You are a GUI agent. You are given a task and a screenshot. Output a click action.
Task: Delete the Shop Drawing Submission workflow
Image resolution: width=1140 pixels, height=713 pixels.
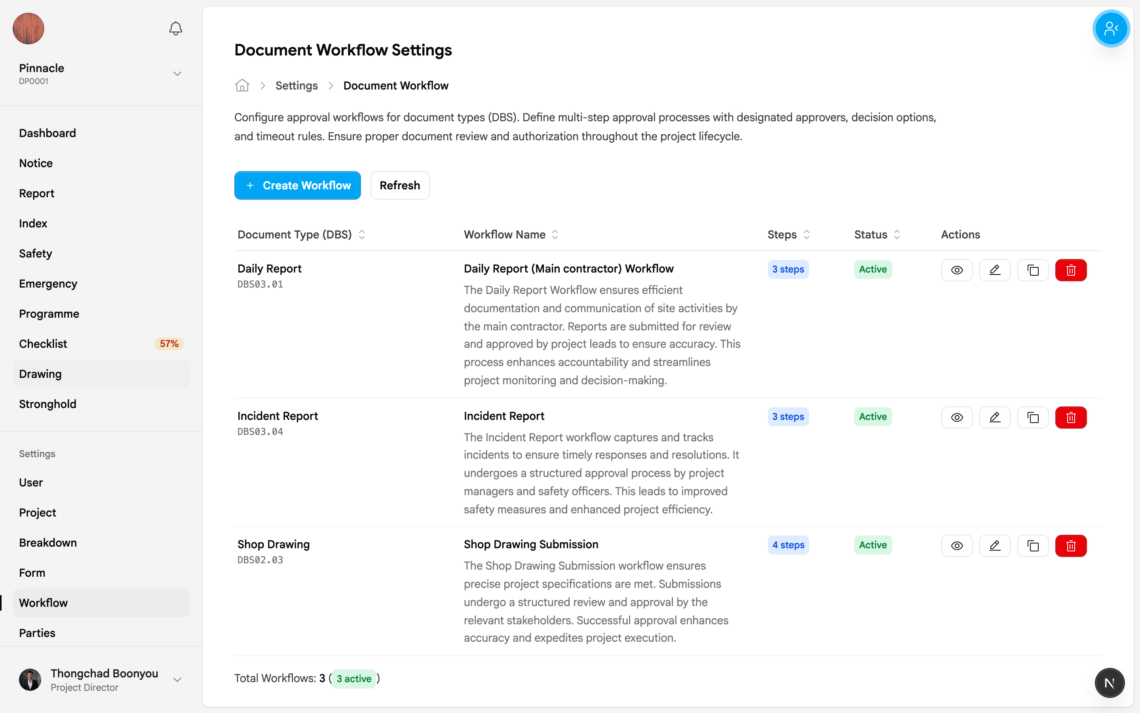[1070, 545]
